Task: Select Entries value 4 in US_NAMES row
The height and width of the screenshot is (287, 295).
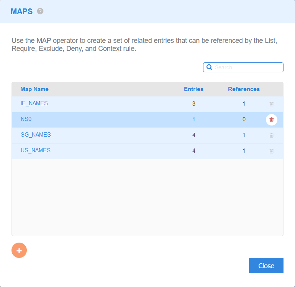Action: pyautogui.click(x=194, y=151)
